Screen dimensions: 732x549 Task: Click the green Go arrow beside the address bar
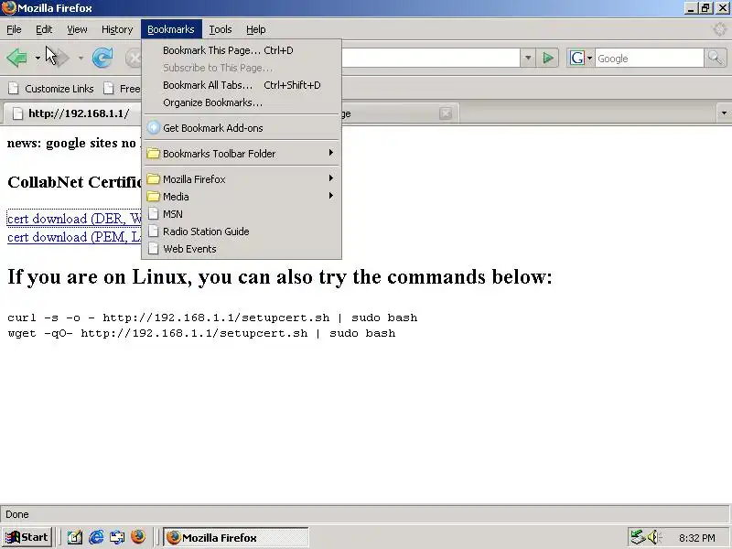click(x=548, y=59)
